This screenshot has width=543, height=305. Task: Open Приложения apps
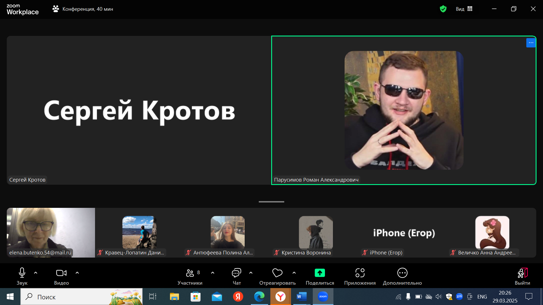(360, 276)
